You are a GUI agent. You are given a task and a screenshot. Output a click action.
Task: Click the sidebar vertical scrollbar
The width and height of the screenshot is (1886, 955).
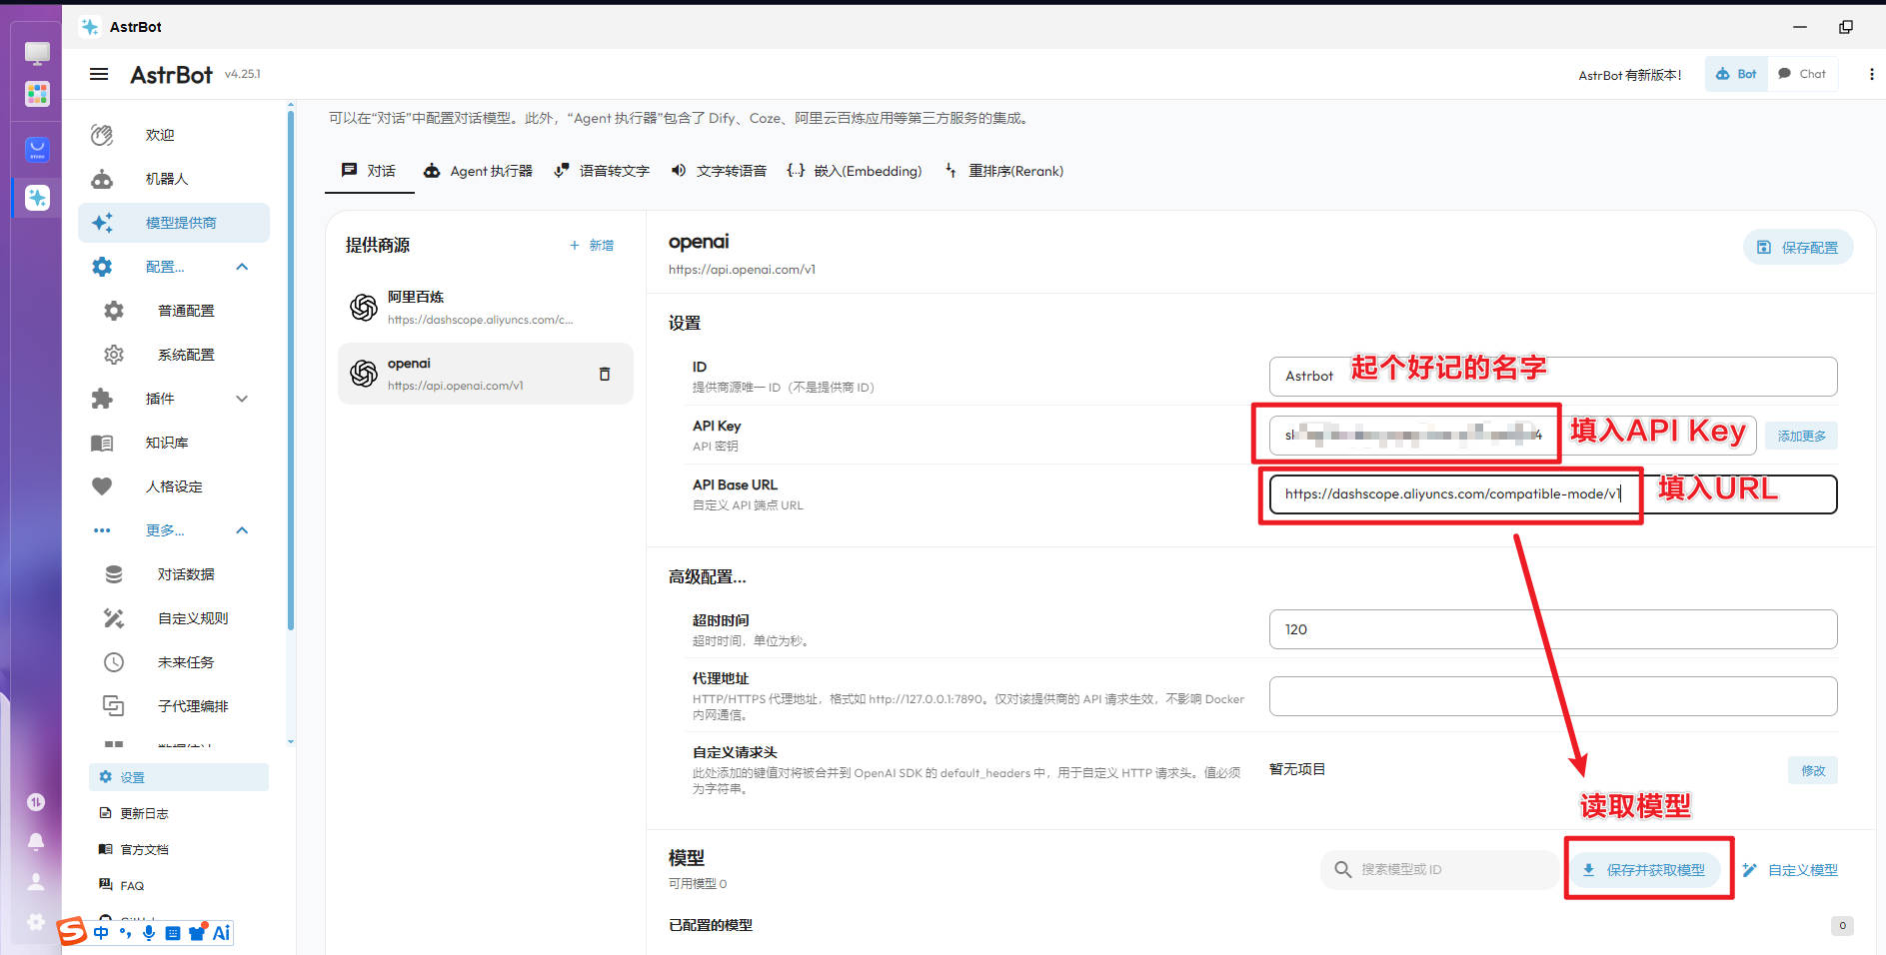291,370
